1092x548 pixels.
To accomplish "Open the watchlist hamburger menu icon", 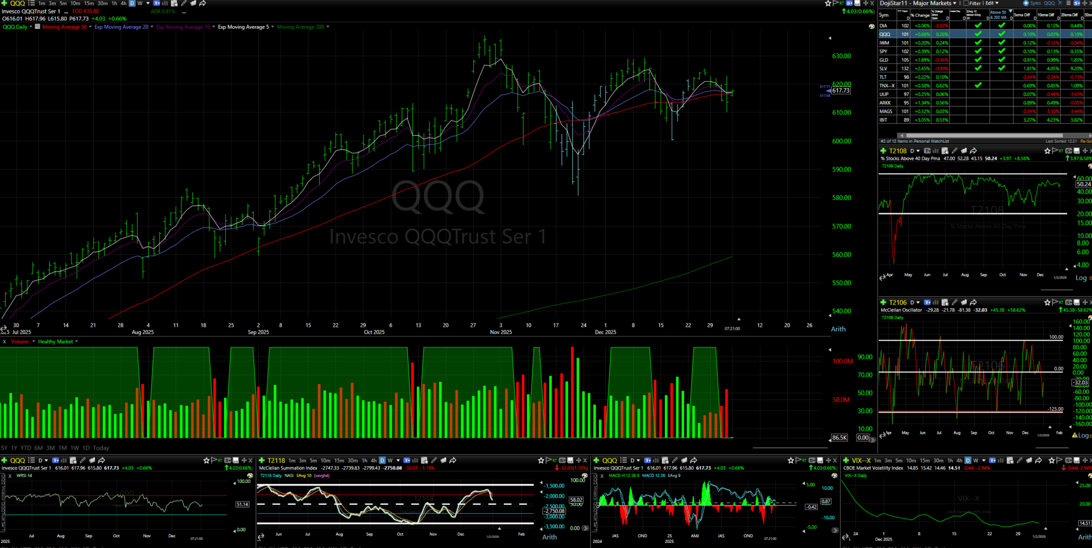I will [x=1068, y=3].
